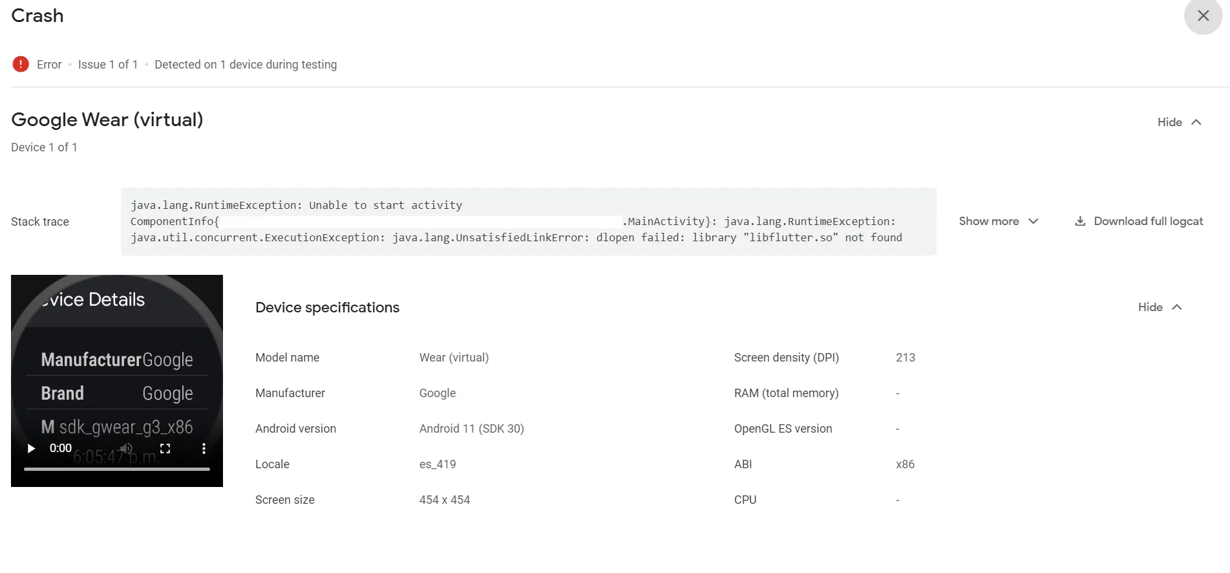Click the Google Wear (virtual) heading
The image size is (1230, 573).
(107, 120)
